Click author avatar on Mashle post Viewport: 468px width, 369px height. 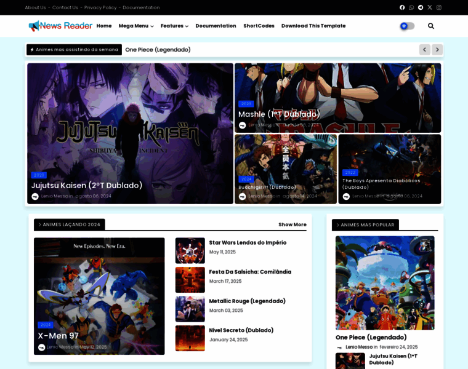(243, 125)
